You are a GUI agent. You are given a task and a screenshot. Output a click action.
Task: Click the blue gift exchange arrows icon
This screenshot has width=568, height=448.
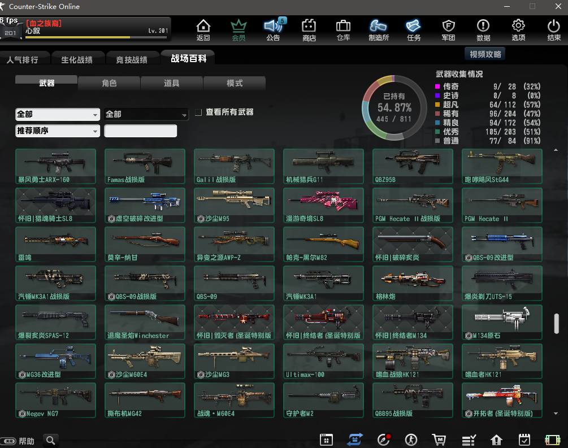point(354,440)
